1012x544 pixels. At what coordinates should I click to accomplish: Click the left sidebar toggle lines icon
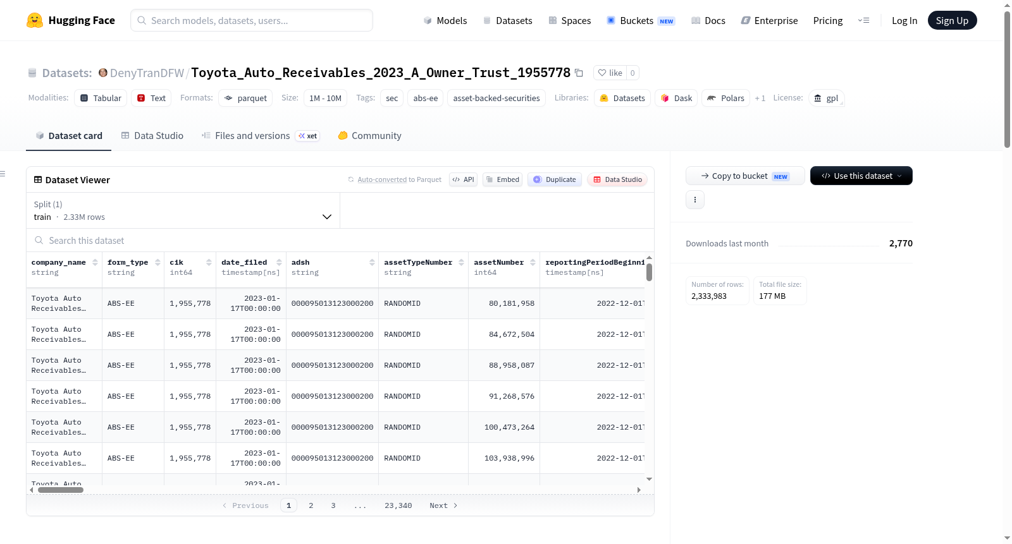coord(3,174)
